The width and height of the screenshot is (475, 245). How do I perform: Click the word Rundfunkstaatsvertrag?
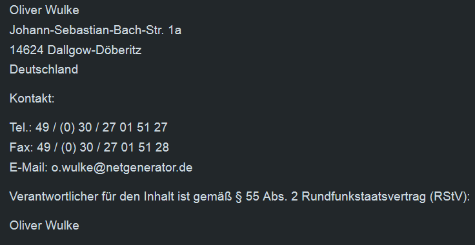(364, 197)
